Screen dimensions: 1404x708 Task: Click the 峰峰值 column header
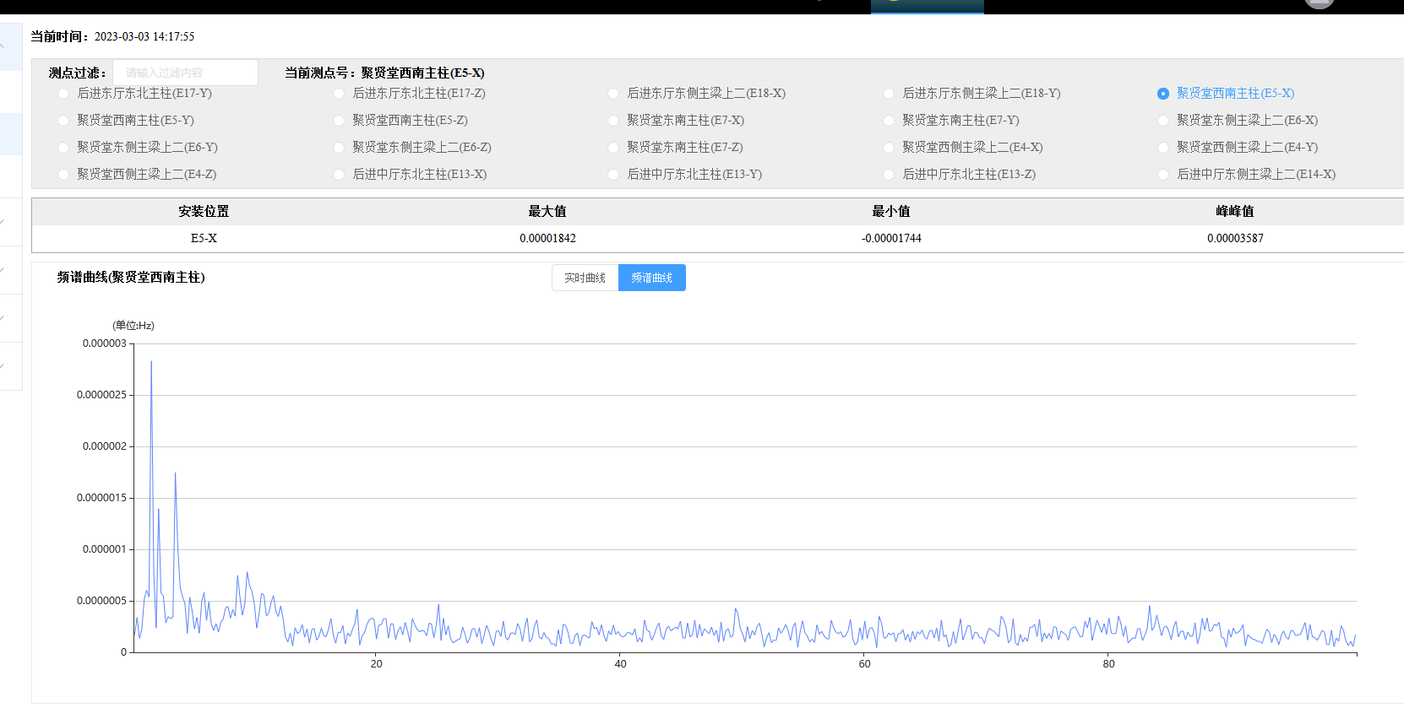click(x=1234, y=211)
